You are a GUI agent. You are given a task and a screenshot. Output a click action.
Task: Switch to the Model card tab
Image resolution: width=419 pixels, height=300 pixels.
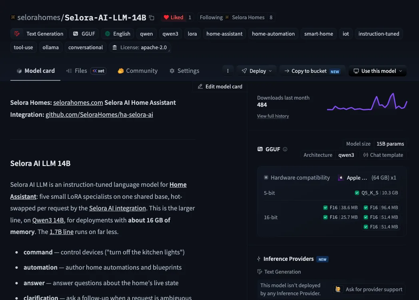35,71
